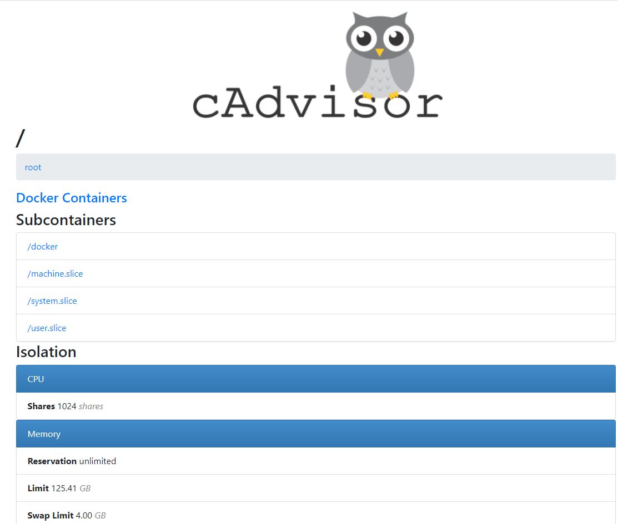Image resolution: width=618 pixels, height=524 pixels.
Task: Open the root breadcrumb link
Action: coord(33,167)
